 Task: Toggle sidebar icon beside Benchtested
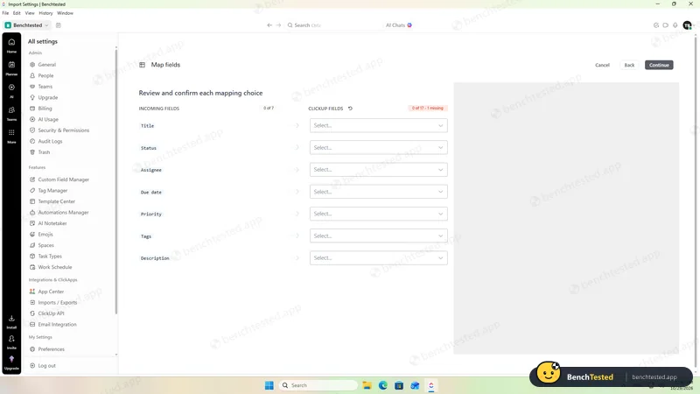(59, 25)
